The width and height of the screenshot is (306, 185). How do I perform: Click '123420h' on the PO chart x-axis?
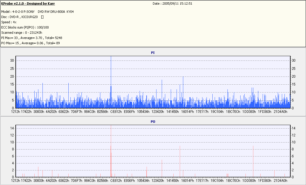[x=158, y=181]
